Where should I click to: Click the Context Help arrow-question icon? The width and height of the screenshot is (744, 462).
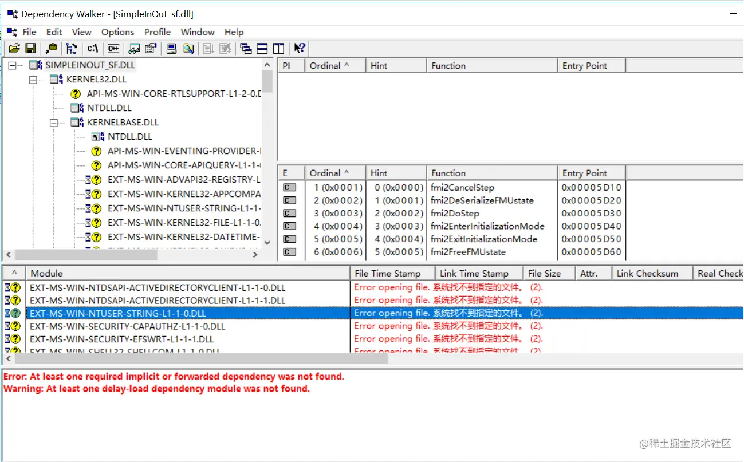pyautogui.click(x=300, y=49)
